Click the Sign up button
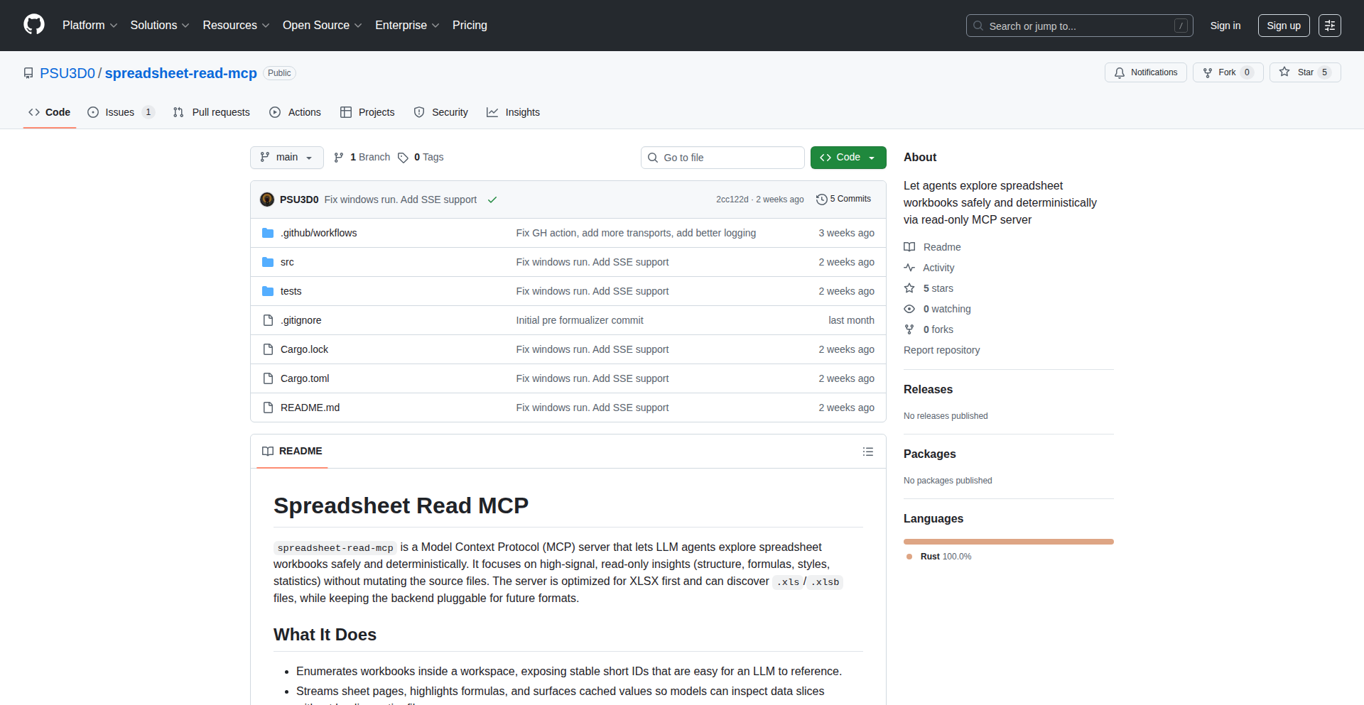The width and height of the screenshot is (1364, 705). [1283, 25]
